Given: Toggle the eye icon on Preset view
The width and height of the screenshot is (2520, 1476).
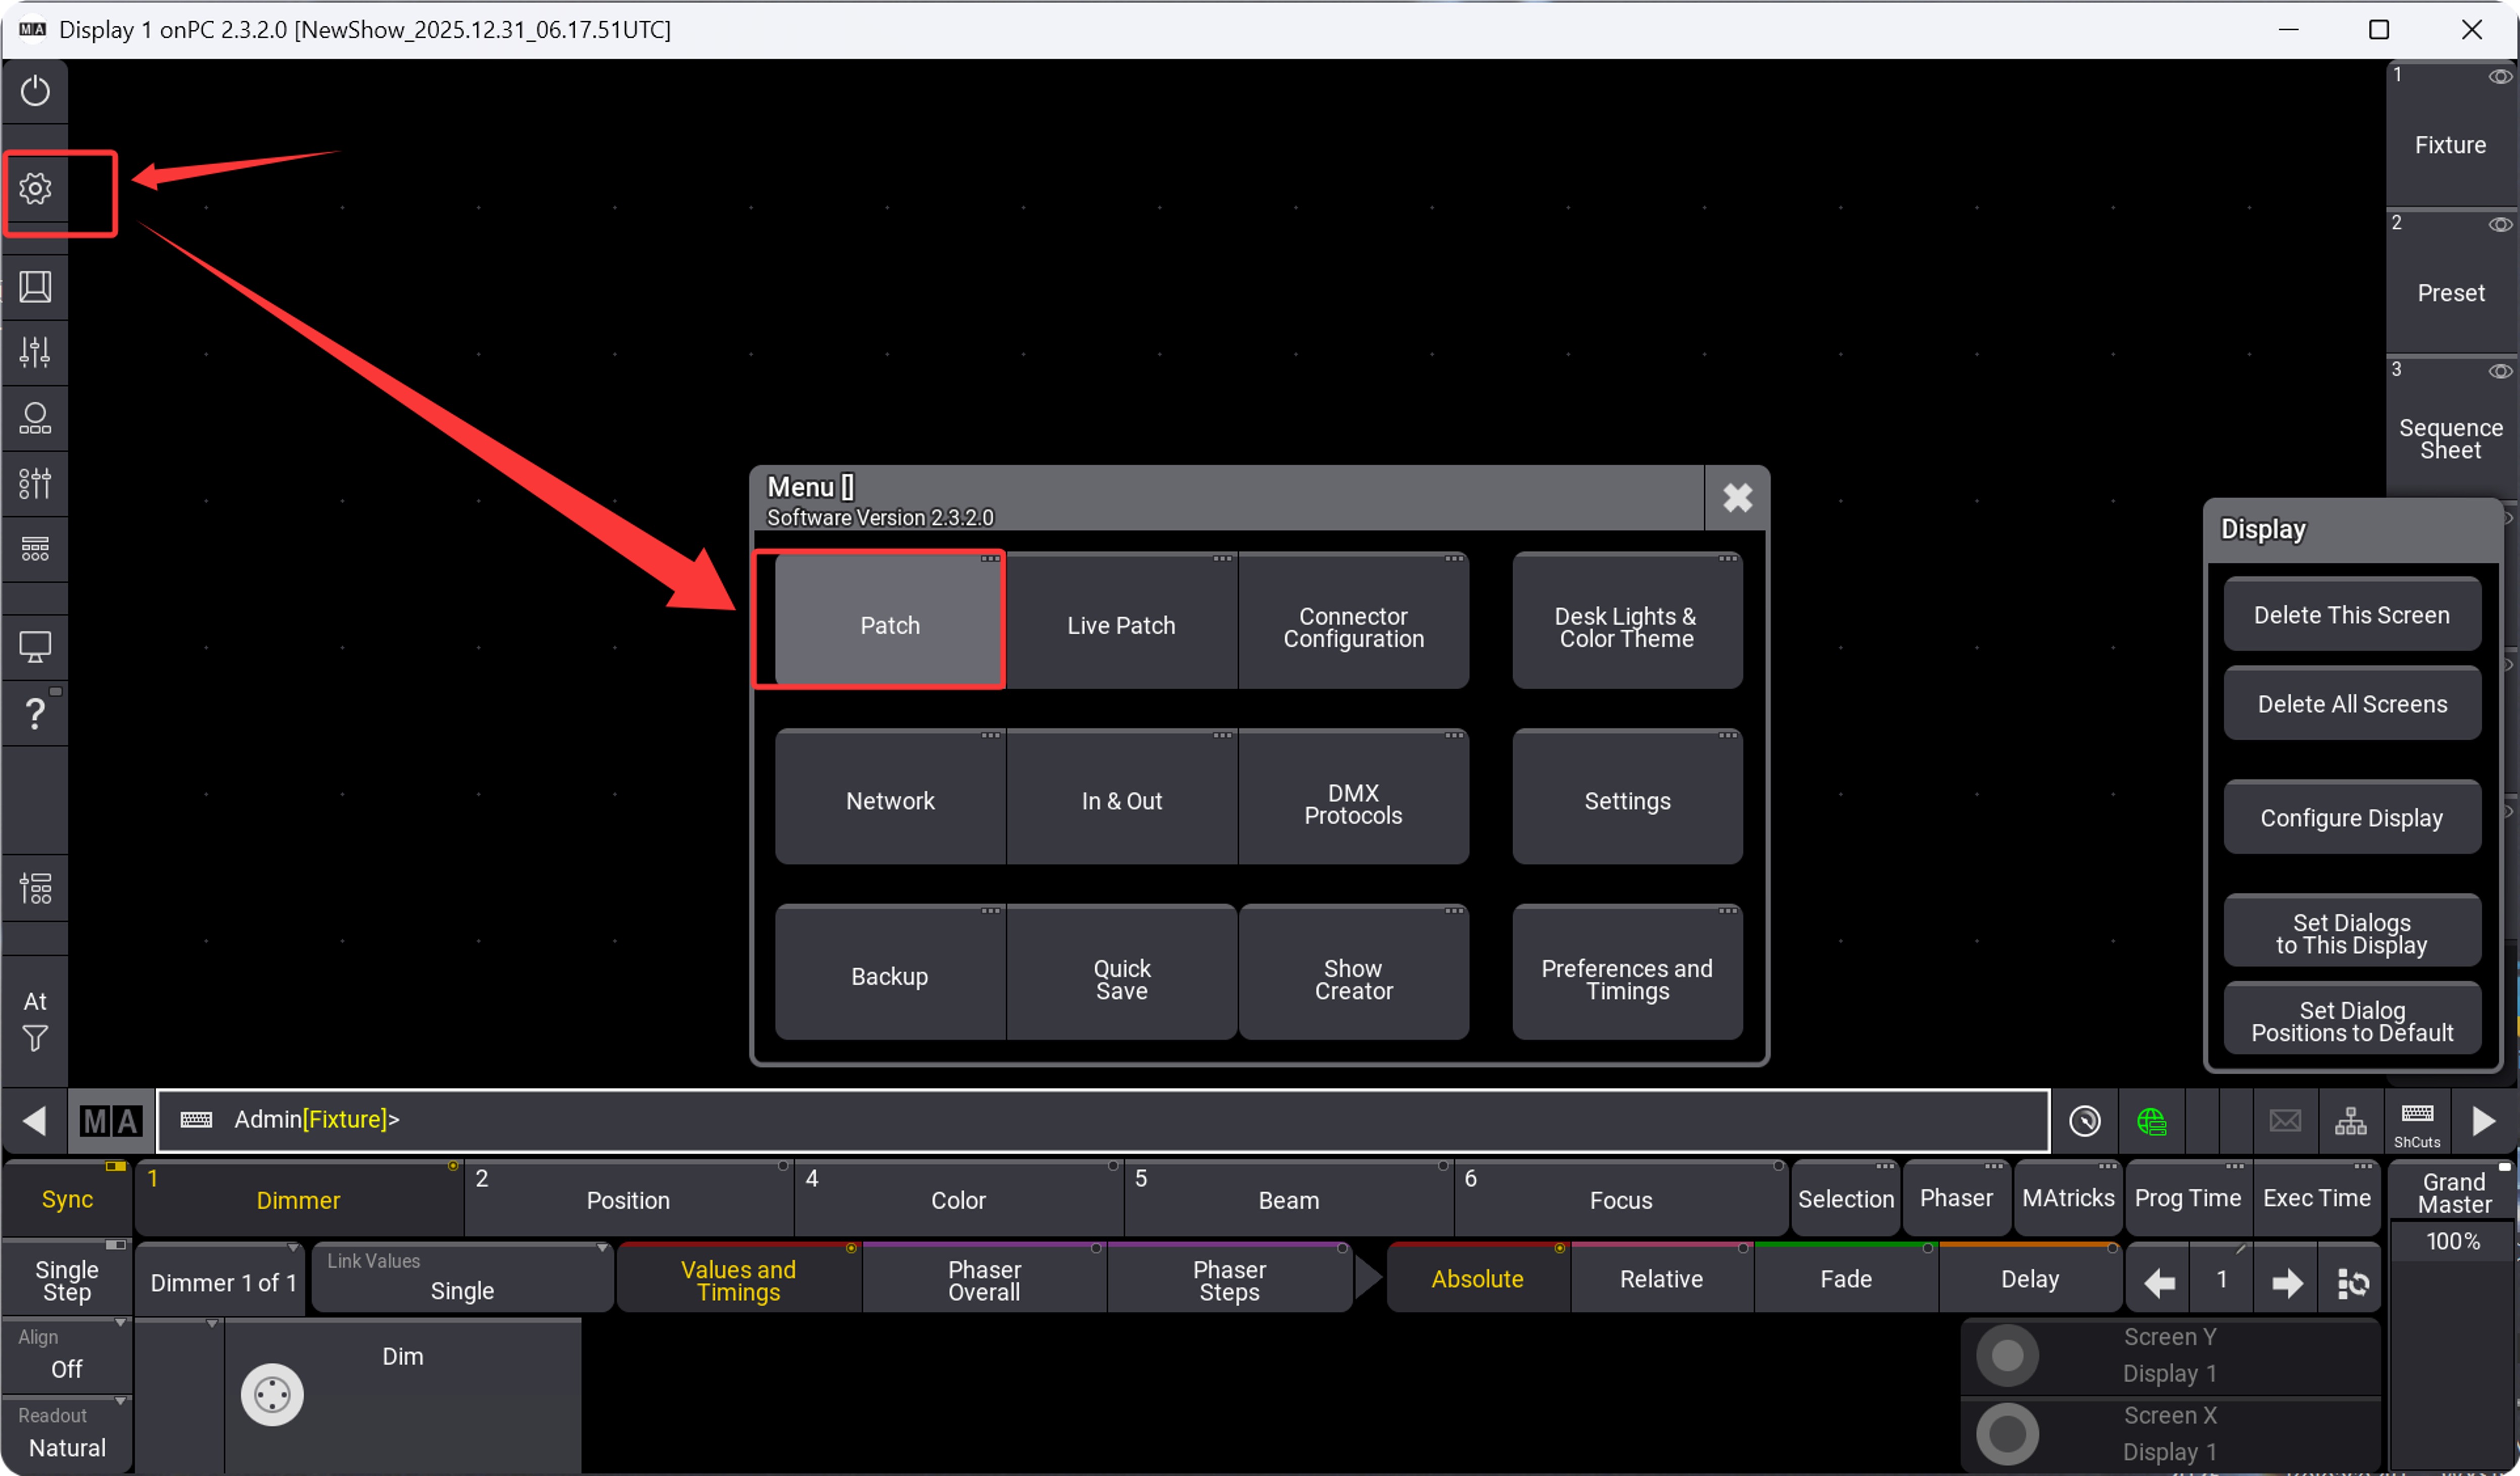Looking at the screenshot, I should pos(2499,225).
